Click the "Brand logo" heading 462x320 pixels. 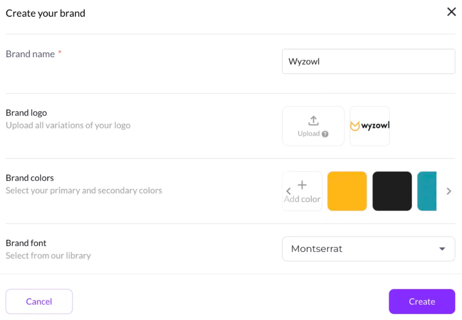click(26, 113)
